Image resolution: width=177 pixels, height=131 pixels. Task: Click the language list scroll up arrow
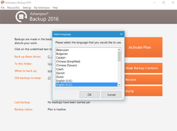(x=119, y=50)
